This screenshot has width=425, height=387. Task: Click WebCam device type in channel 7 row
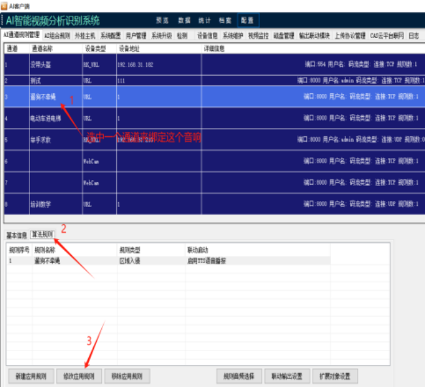coord(91,183)
